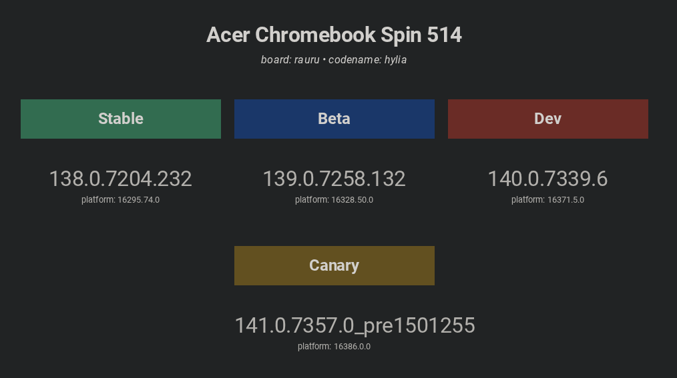The height and width of the screenshot is (378, 677).
Task: Click platform 16386.0.0 under Canary
Action: tap(334, 347)
